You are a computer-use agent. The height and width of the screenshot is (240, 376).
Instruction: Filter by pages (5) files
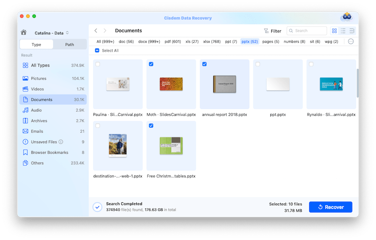(x=271, y=41)
